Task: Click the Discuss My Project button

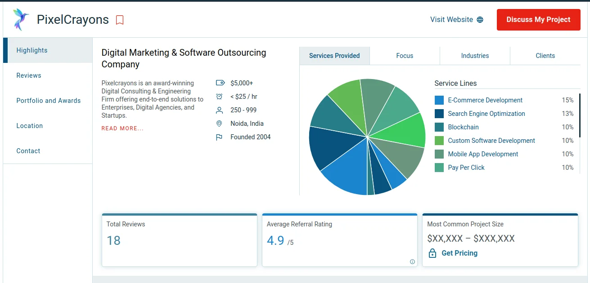Action: point(539,20)
